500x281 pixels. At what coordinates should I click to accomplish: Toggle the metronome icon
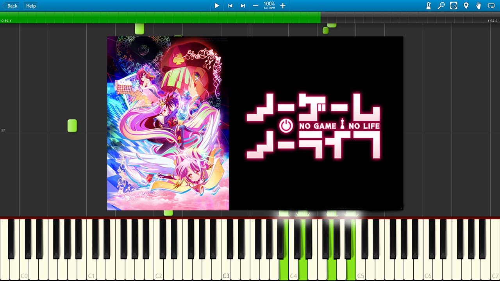pyautogui.click(x=429, y=6)
